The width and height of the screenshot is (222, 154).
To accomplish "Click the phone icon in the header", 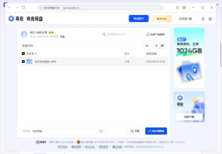I will 203,19.
